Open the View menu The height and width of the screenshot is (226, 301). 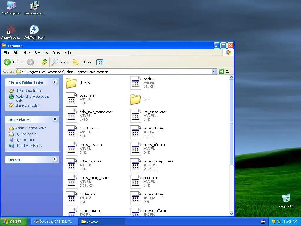click(26, 53)
